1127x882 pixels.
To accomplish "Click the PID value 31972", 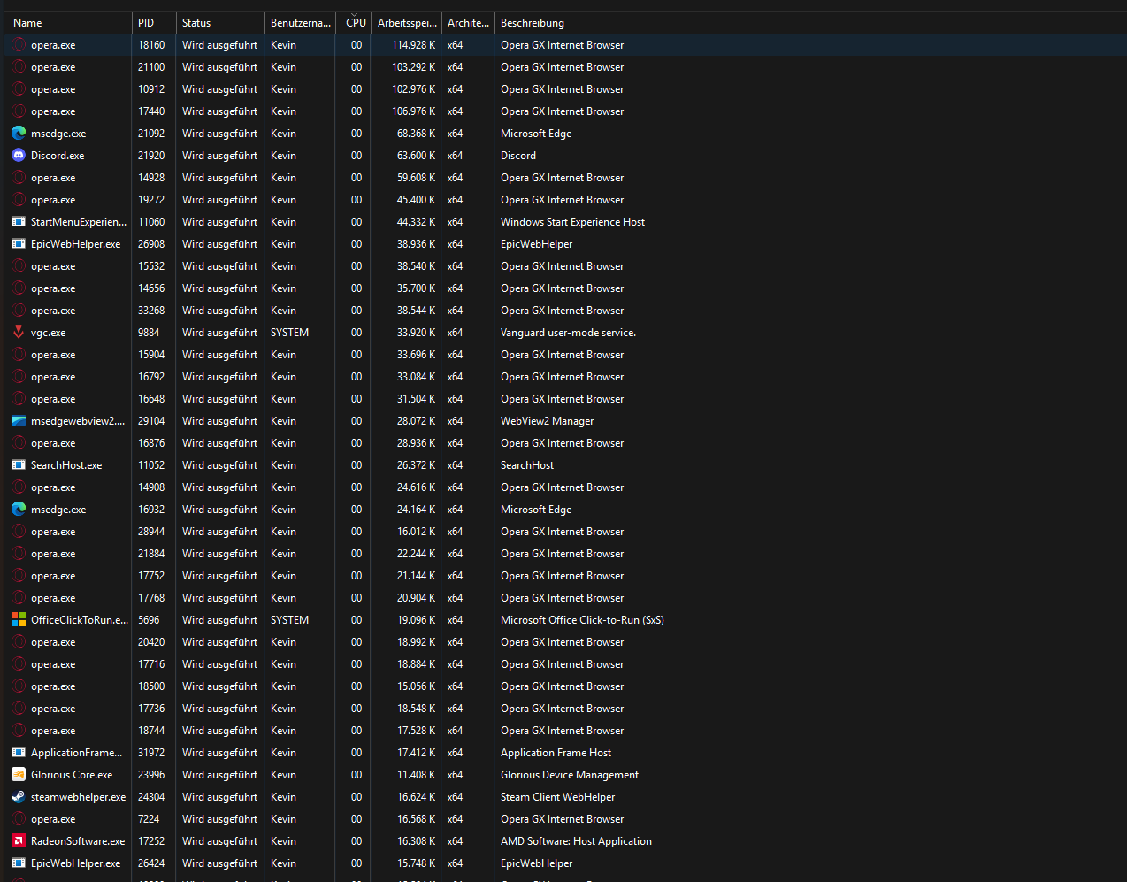I will [151, 753].
